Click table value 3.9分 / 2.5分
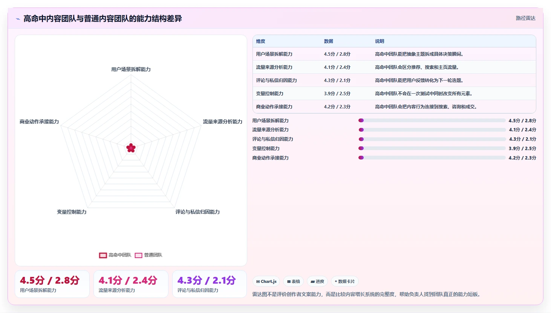 click(337, 94)
